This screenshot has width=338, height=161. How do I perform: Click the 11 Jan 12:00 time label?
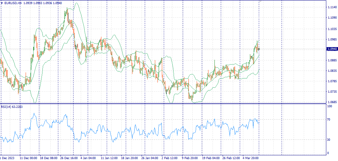tap(109, 158)
